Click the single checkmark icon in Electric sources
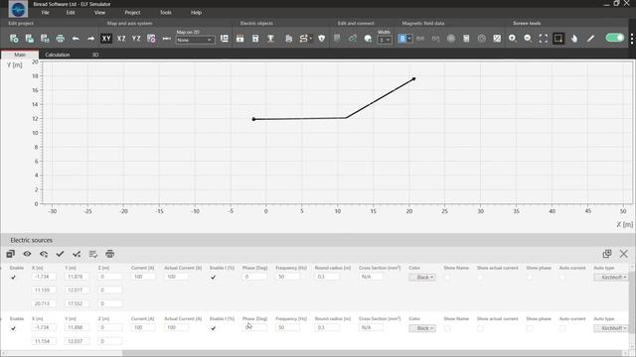Viewport: 636px width, 357px height. pyautogui.click(x=60, y=254)
